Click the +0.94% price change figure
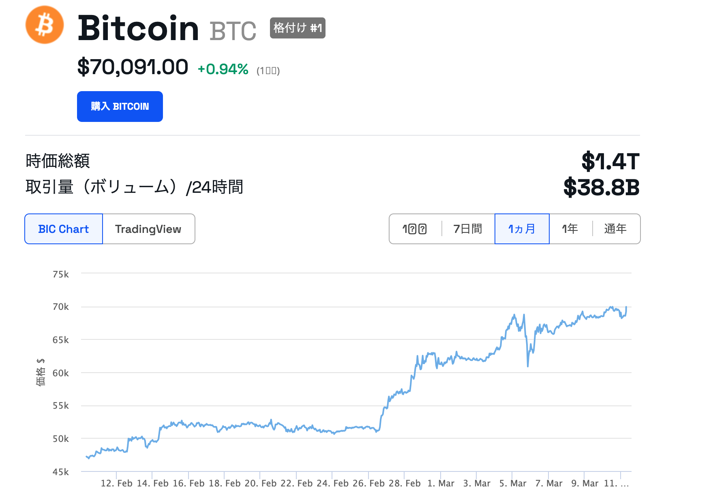The image size is (711, 499). tap(223, 69)
